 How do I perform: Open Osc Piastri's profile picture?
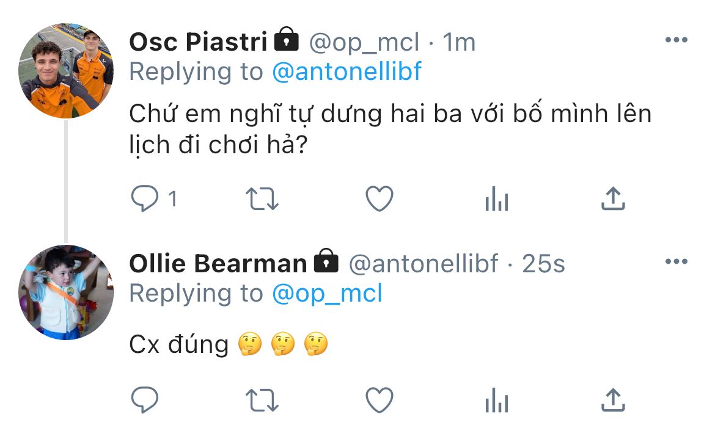[66, 71]
